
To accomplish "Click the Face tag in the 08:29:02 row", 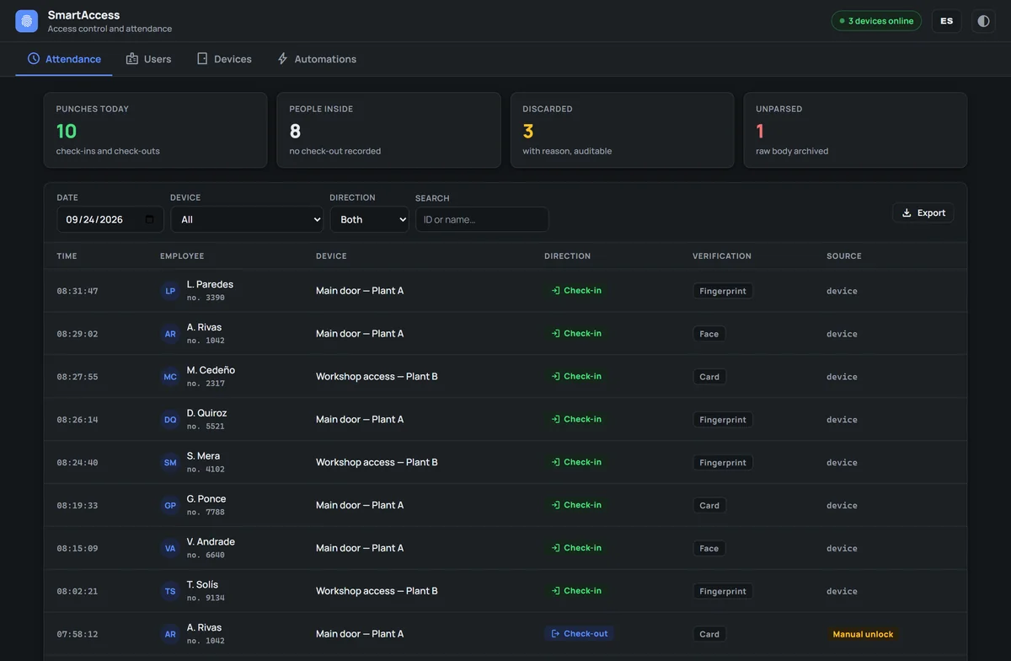I will coord(709,334).
